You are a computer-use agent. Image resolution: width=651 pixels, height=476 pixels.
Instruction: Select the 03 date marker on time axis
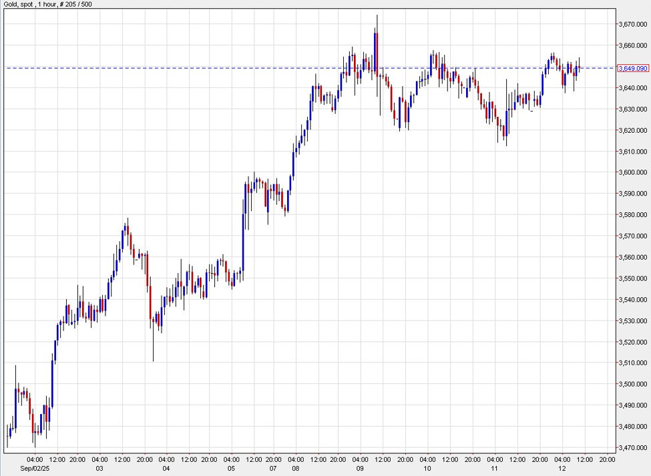(99, 469)
